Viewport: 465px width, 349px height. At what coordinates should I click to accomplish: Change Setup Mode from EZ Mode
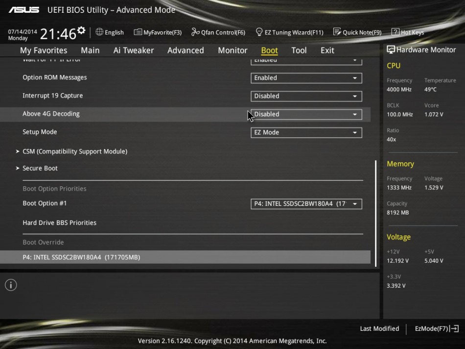click(306, 132)
